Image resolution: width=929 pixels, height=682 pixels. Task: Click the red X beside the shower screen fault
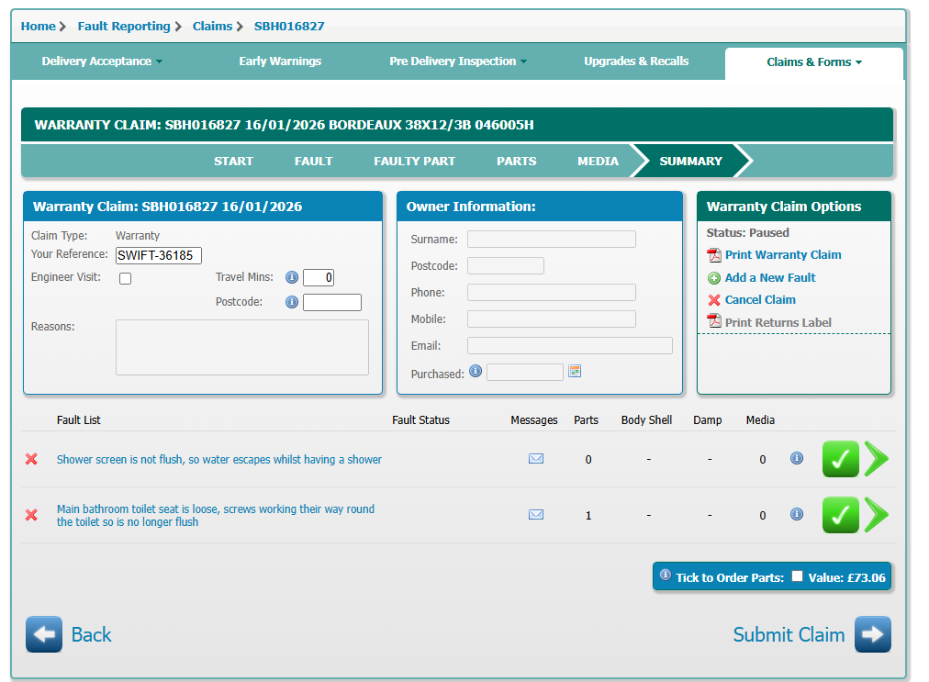31,459
